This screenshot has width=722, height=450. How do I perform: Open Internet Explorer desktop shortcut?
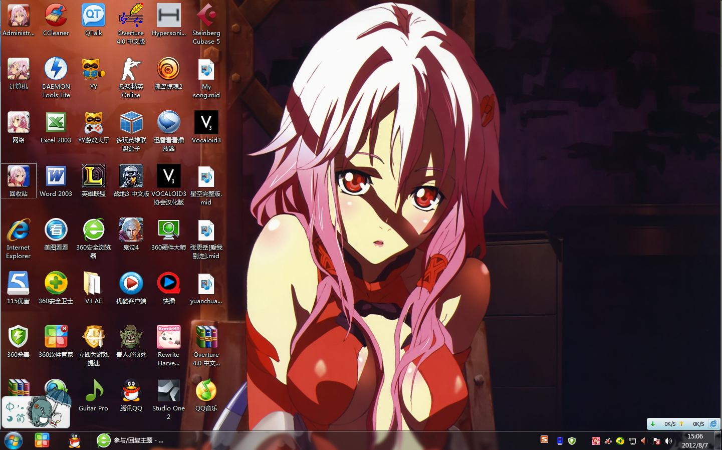pyautogui.click(x=19, y=239)
